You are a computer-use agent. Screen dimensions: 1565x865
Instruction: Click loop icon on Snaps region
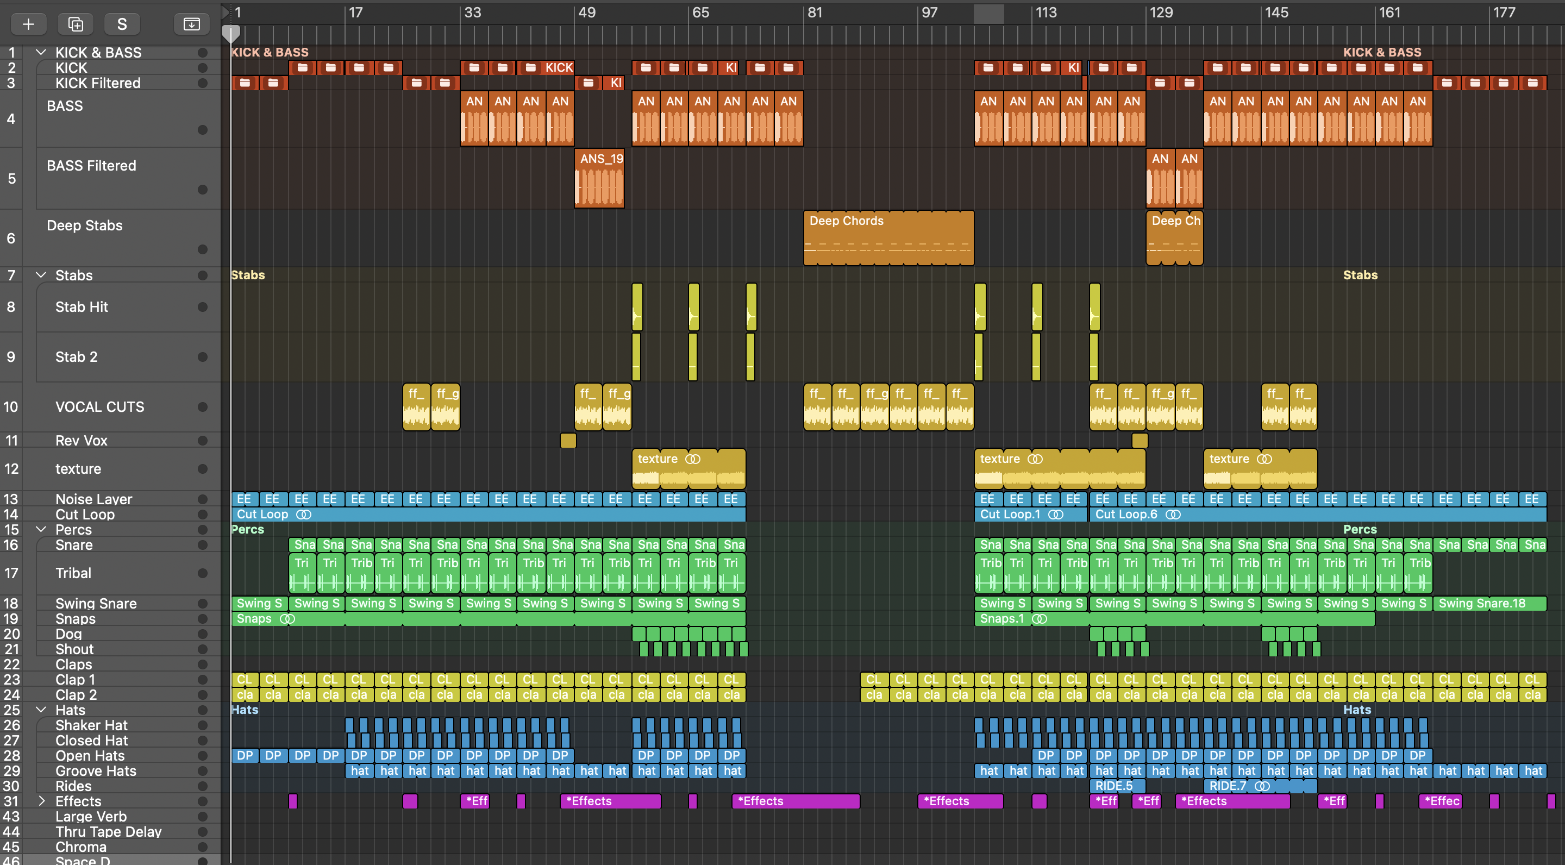click(287, 619)
